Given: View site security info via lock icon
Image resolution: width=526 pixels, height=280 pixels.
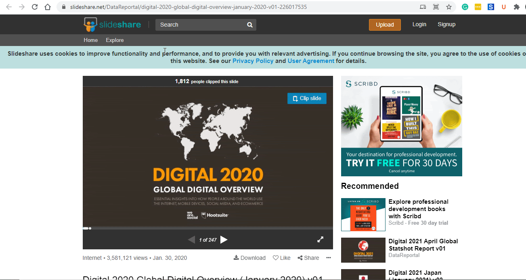Looking at the screenshot, I should tap(63, 7).
